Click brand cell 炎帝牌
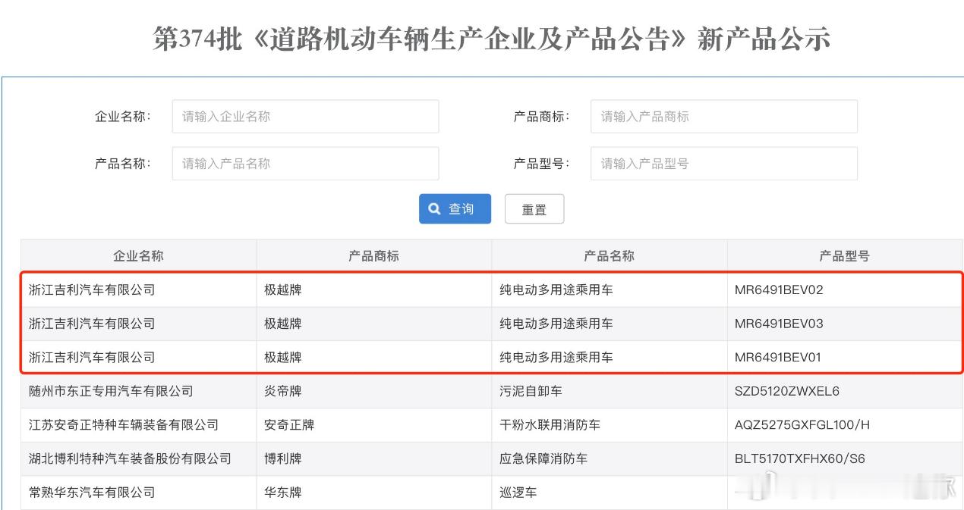Image resolution: width=964 pixels, height=510 pixels. pos(283,391)
